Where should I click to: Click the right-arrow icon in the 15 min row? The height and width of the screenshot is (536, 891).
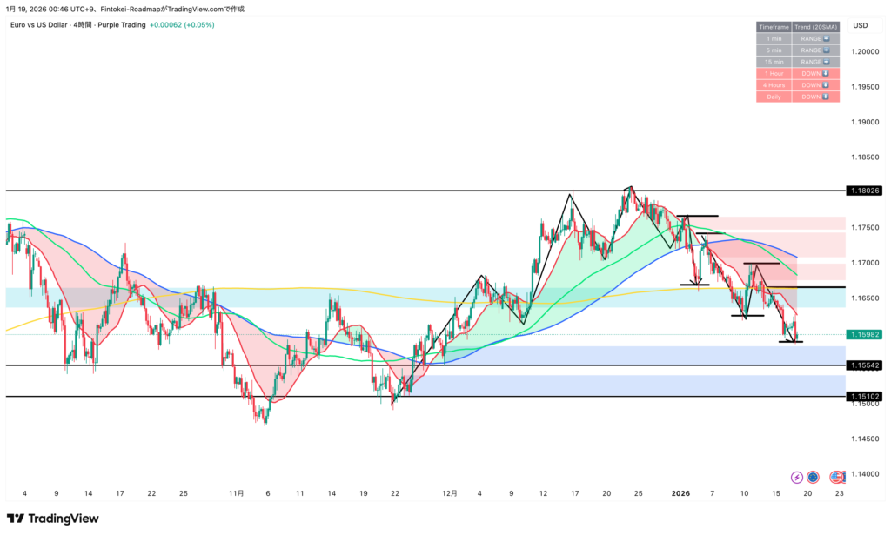[826, 62]
